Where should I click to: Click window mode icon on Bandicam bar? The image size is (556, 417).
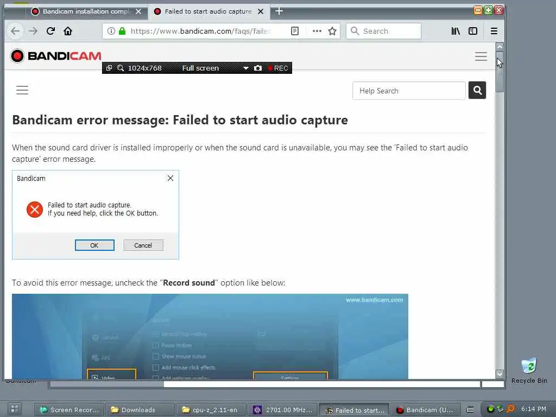(x=109, y=68)
